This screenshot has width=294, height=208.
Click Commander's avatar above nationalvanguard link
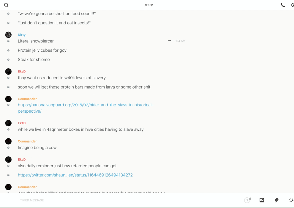coord(8,99)
